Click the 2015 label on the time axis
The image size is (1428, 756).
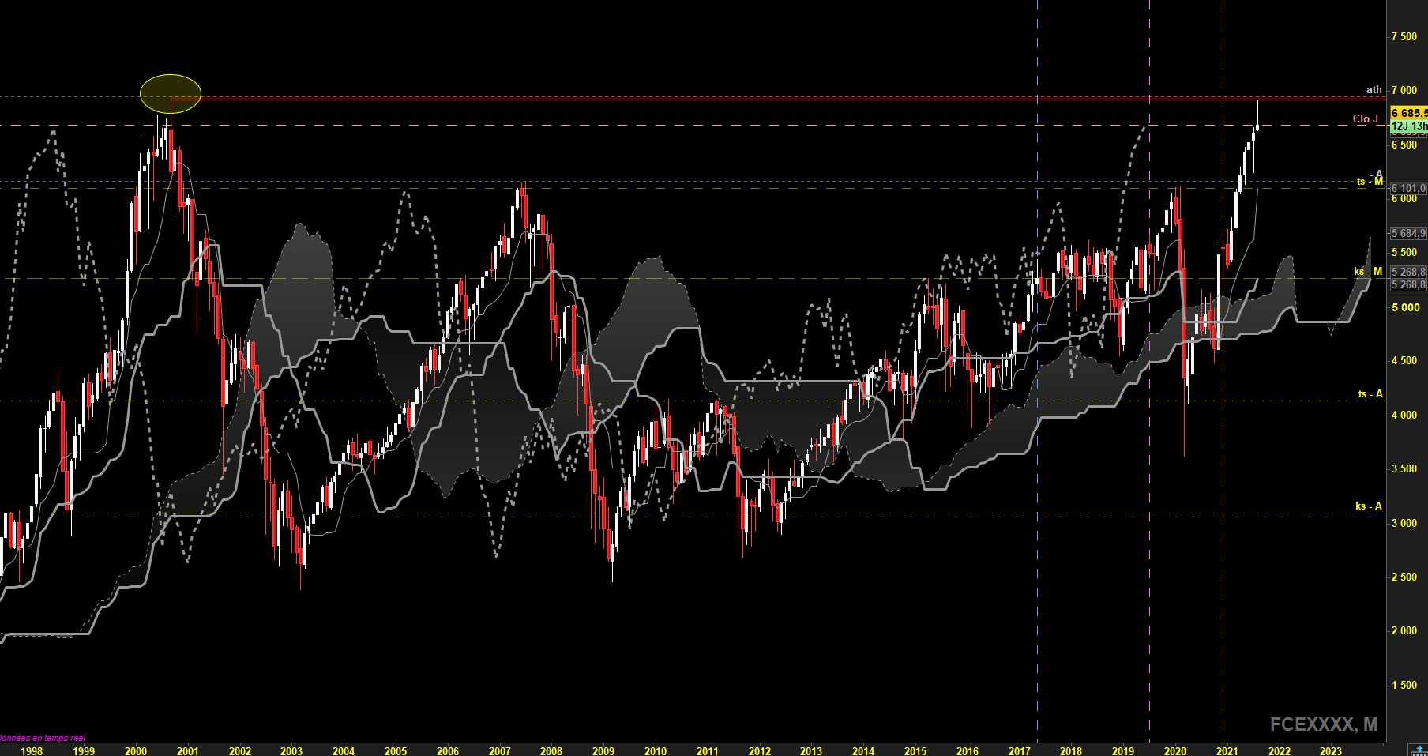(x=915, y=751)
